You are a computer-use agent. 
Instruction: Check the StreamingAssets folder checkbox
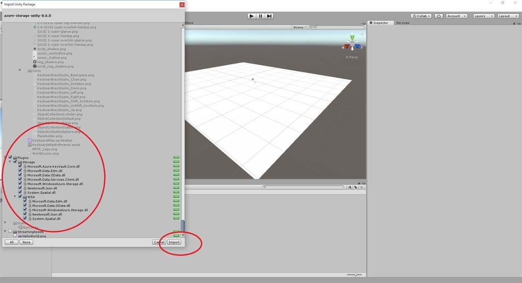click(10, 231)
